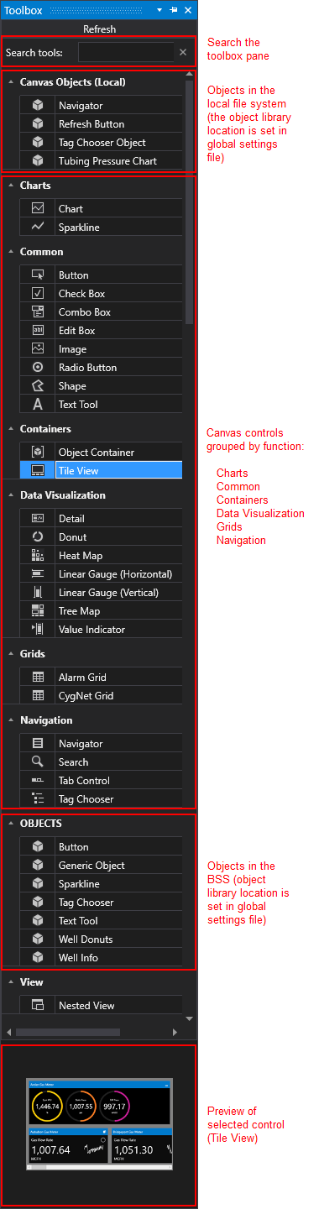Pick the Value Indicator icon
Image resolution: width=319 pixels, height=1209 pixels.
37,630
